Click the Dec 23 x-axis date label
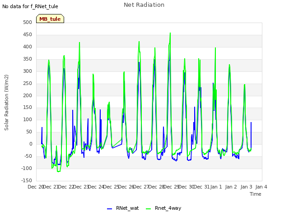Screen dimensions: 289x217 [81, 187]
